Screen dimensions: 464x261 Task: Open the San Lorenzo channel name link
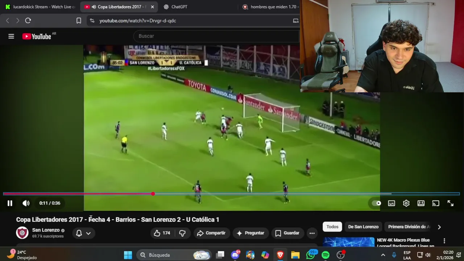pos(46,230)
